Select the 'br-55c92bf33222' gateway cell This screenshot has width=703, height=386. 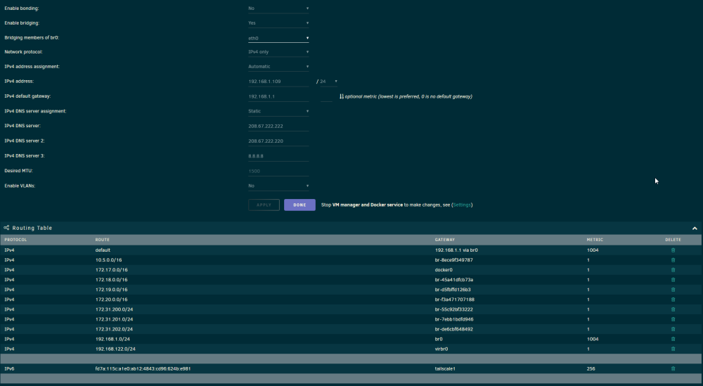(453, 309)
